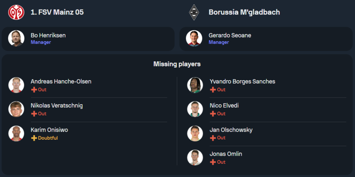Image resolution: width=355 pixels, height=177 pixels.
Task: Click Jonas Omlin's player avatar
Action: point(195,157)
